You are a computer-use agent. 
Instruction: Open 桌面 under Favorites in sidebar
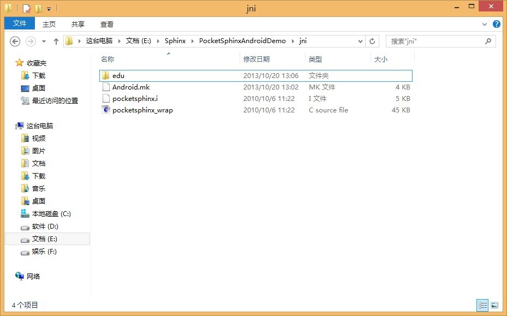(39, 88)
